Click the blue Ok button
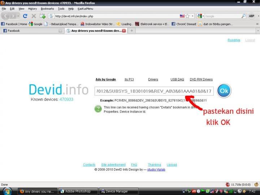This screenshot has width=260, height=195. (224, 91)
